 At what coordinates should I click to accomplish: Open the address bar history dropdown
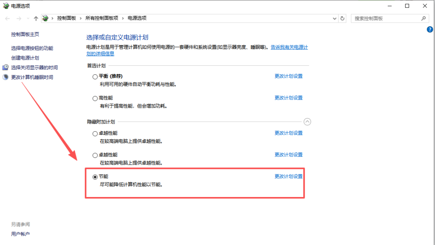[334, 18]
